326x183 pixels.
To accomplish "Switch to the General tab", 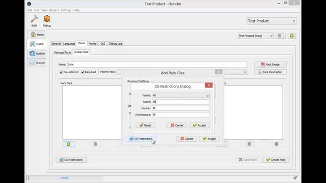I will click(x=56, y=44).
